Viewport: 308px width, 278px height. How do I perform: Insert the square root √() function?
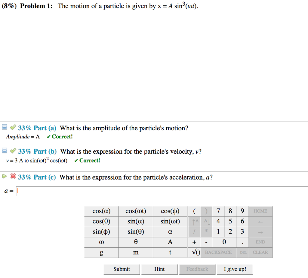pos(194,252)
